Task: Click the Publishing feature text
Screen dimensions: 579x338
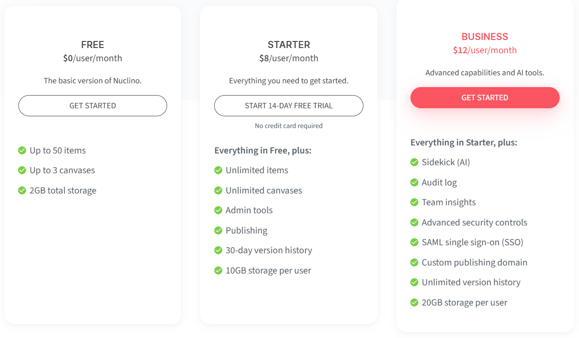Action: pyautogui.click(x=246, y=231)
